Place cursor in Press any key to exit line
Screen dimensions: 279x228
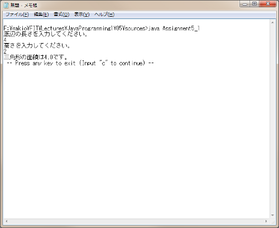(80, 63)
